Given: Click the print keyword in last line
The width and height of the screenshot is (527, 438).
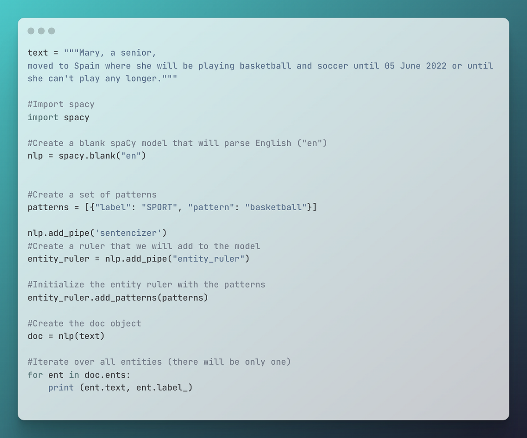Looking at the screenshot, I should [61, 388].
